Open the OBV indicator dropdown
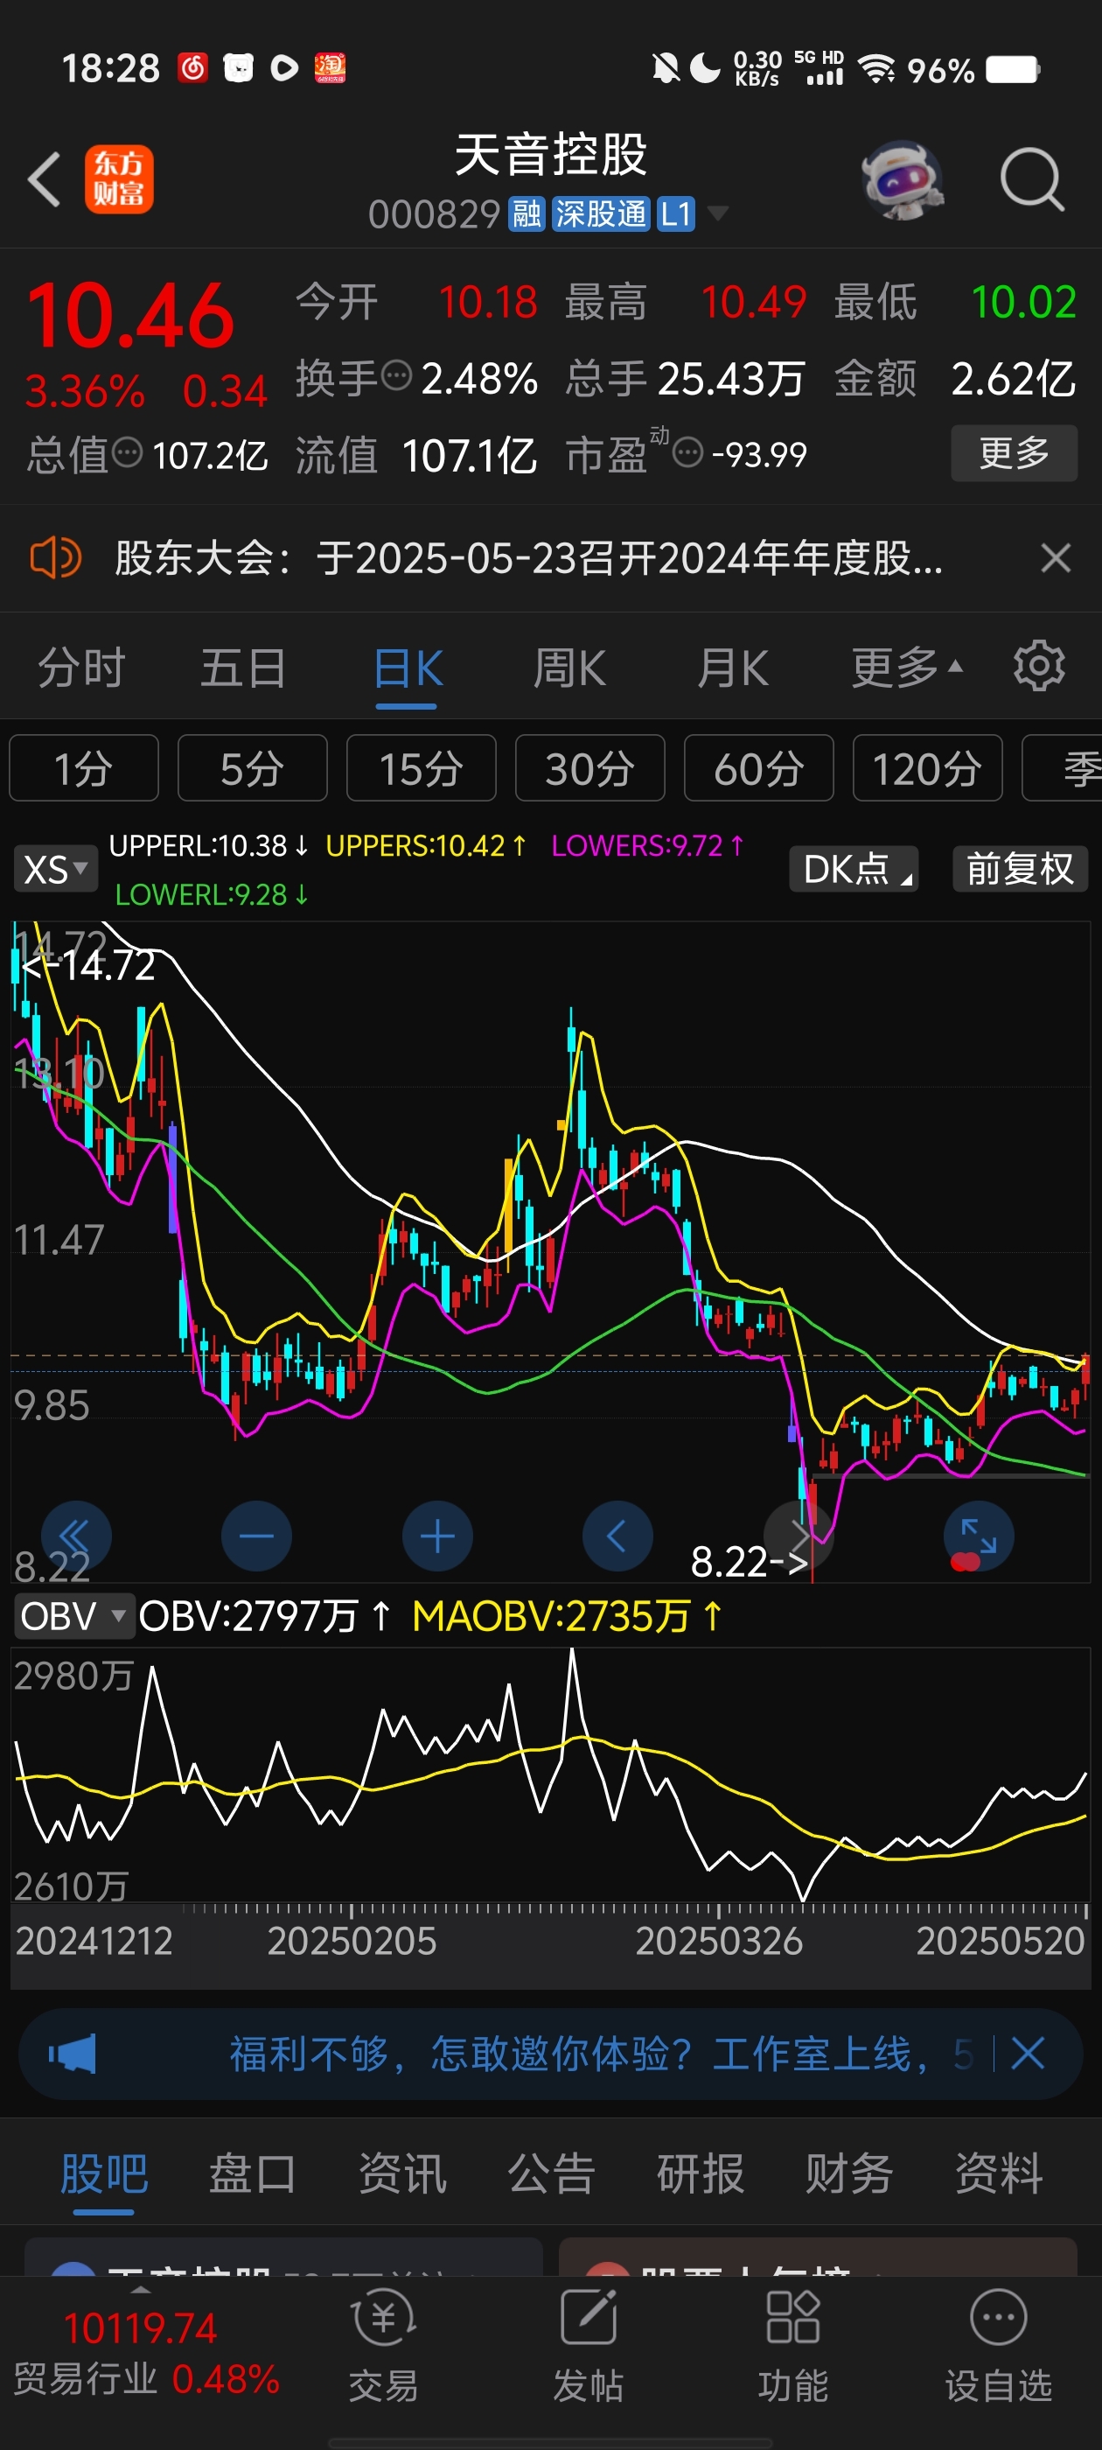1102x2450 pixels. click(x=74, y=1616)
